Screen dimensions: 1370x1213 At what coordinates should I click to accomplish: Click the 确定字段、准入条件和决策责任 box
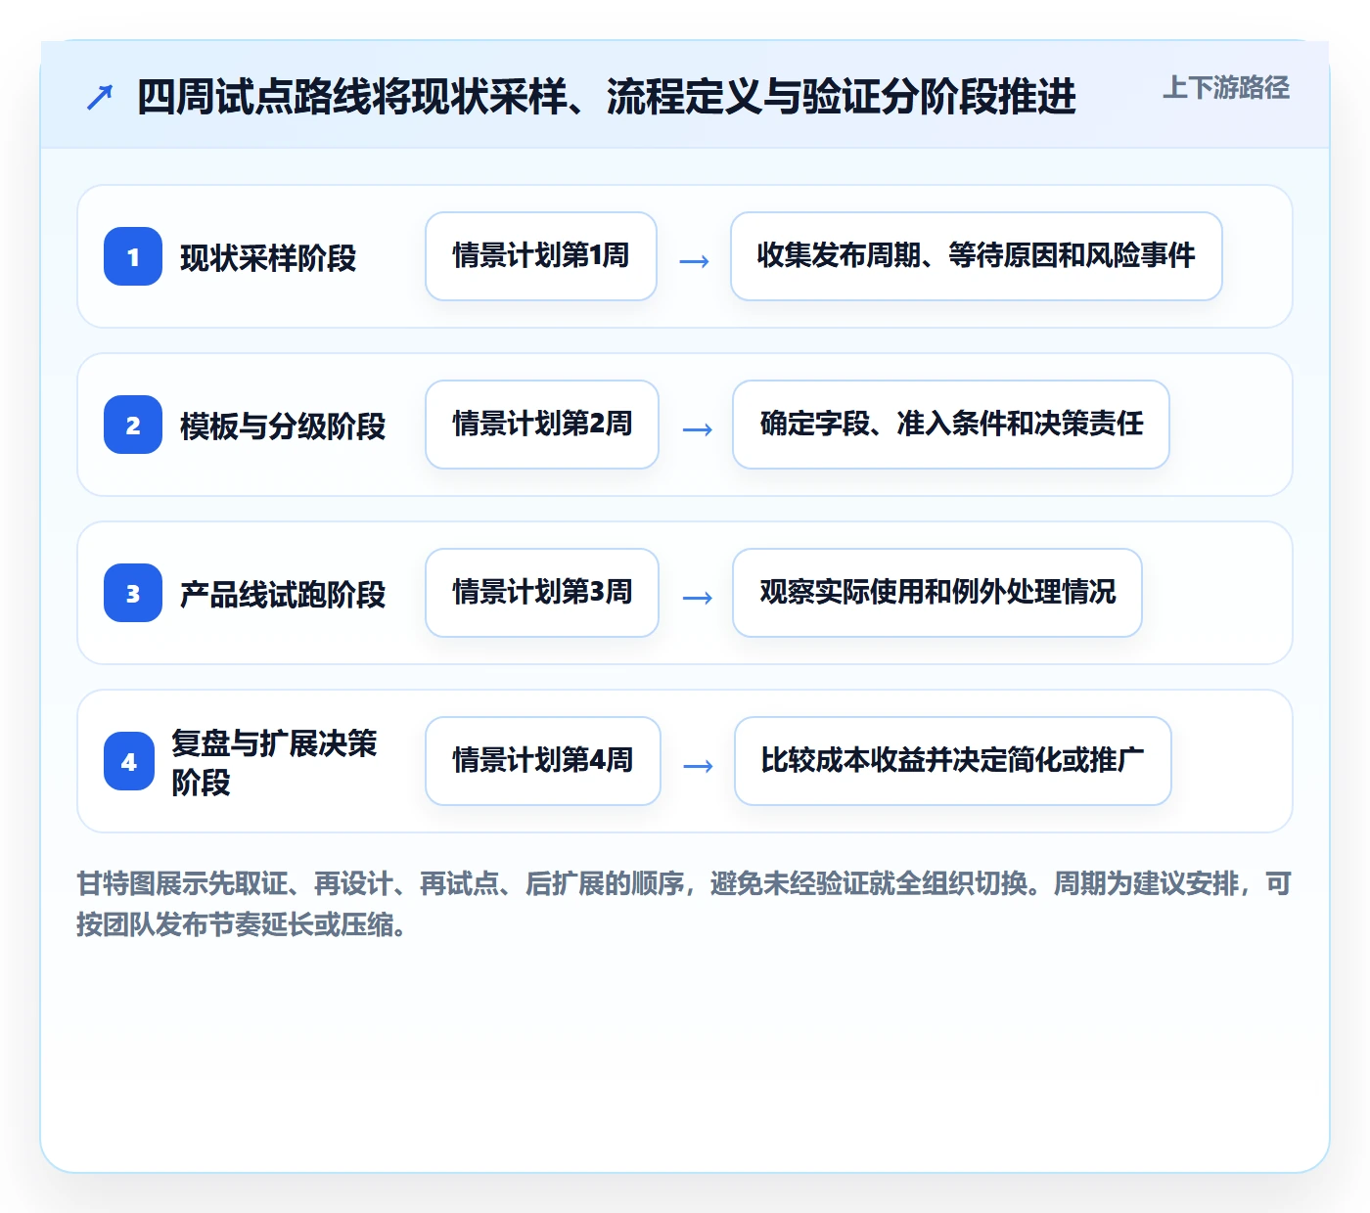coord(951,425)
